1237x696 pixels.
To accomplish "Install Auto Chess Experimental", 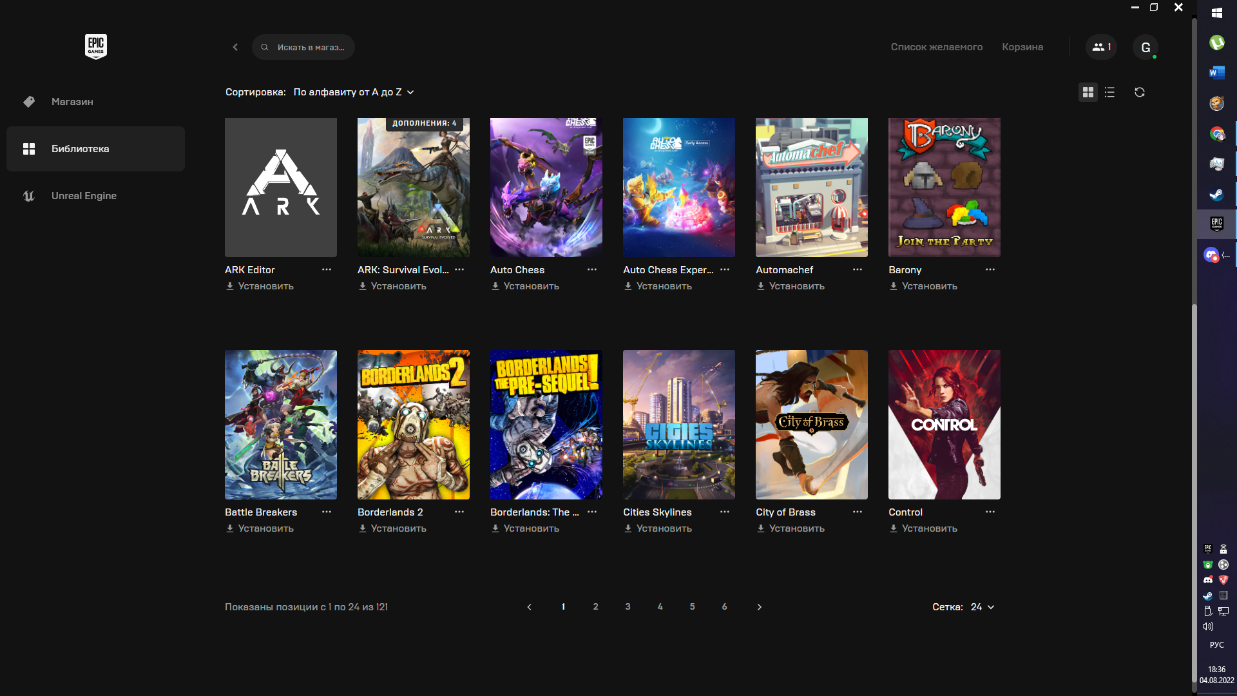I will (x=658, y=286).
